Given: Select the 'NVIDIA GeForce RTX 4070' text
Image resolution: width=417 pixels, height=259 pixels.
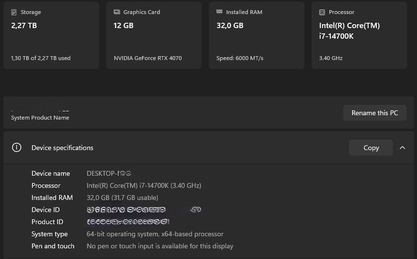Looking at the screenshot, I should (x=148, y=58).
